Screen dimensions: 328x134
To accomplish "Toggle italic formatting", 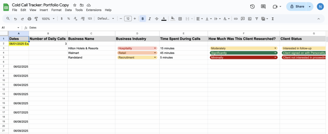I will (x=150, y=19).
